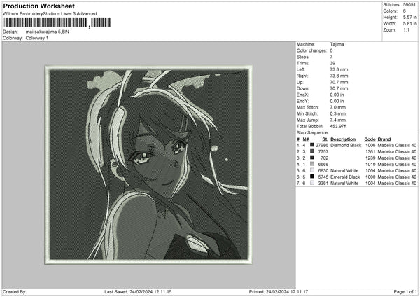Click the Total Bobbin value 453.97ft

pyautogui.click(x=338, y=126)
